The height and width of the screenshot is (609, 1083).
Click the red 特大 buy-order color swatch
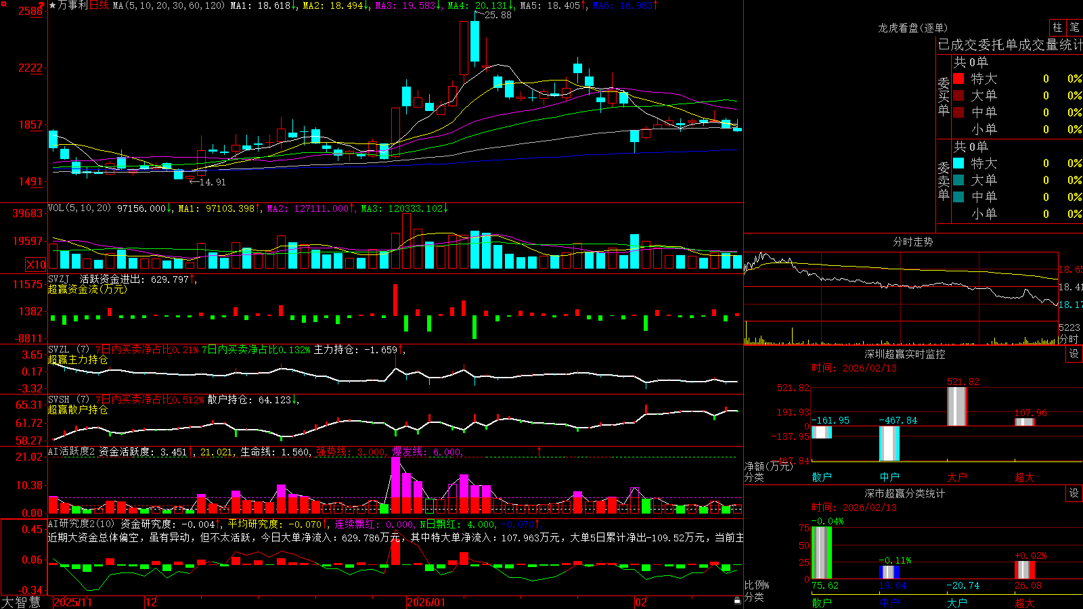pyautogui.click(x=958, y=78)
